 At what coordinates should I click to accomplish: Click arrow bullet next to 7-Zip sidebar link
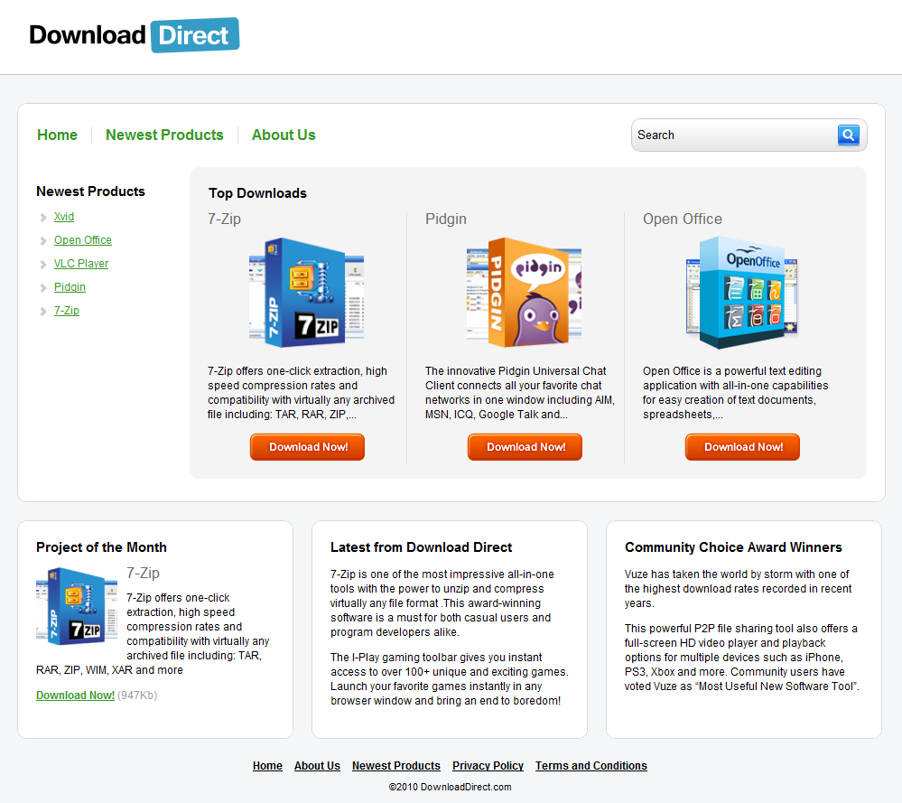43,312
